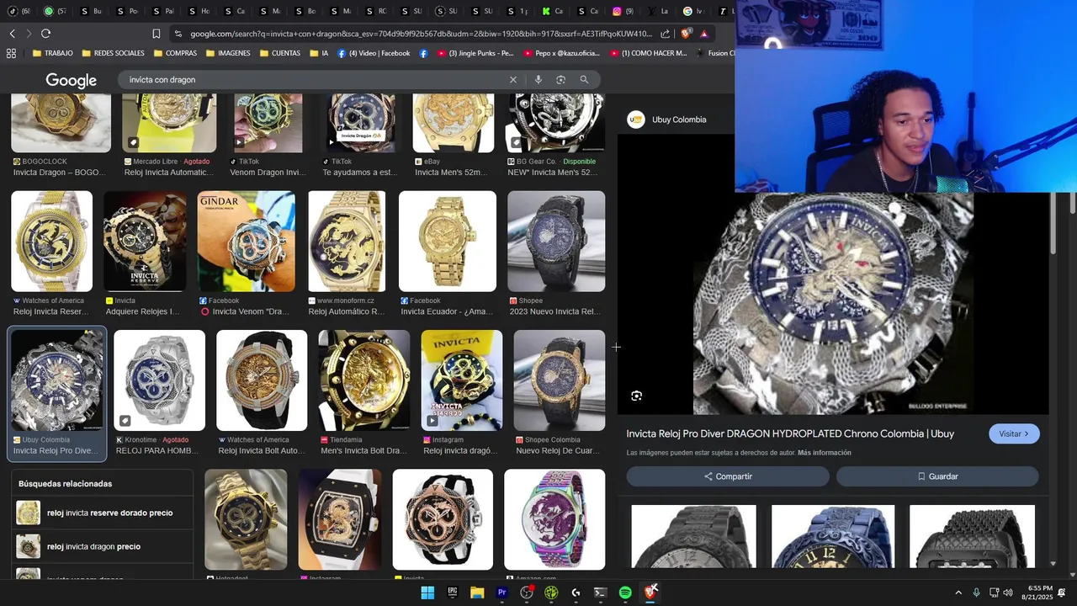Open Epic Games Launcher from the taskbar
The height and width of the screenshot is (606, 1077).
453,593
